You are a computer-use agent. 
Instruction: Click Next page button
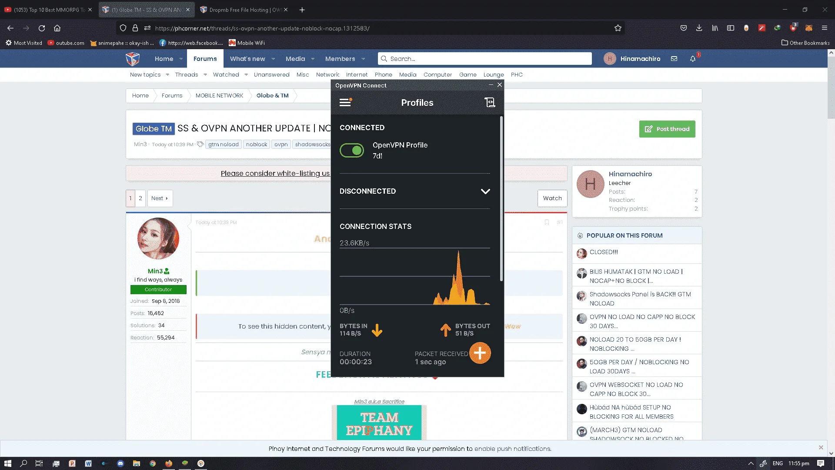point(160,198)
